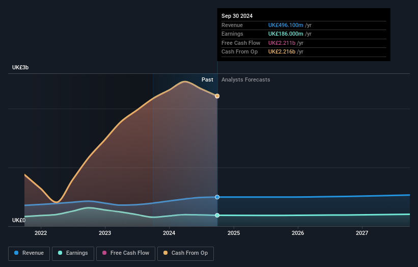The image size is (418, 267).
Task: Toggle the Free Cash Flow legend series
Action: point(126,253)
